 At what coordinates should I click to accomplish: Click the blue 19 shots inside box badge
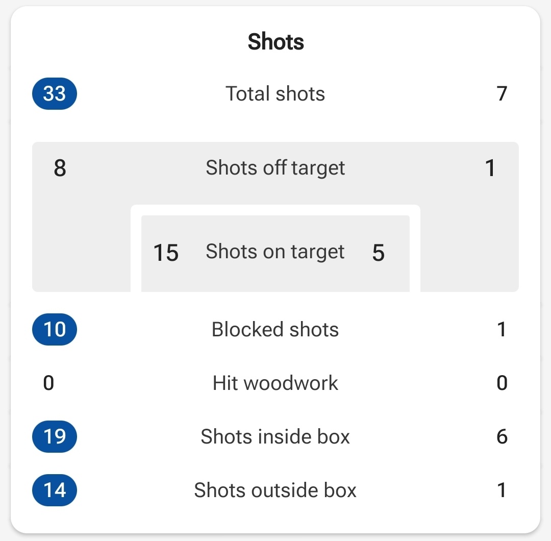(x=55, y=436)
